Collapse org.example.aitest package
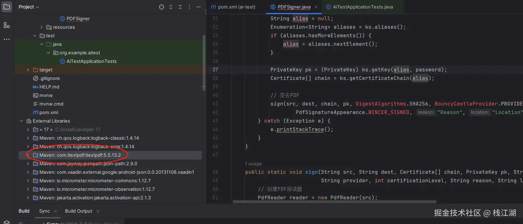 pyautogui.click(x=48, y=53)
